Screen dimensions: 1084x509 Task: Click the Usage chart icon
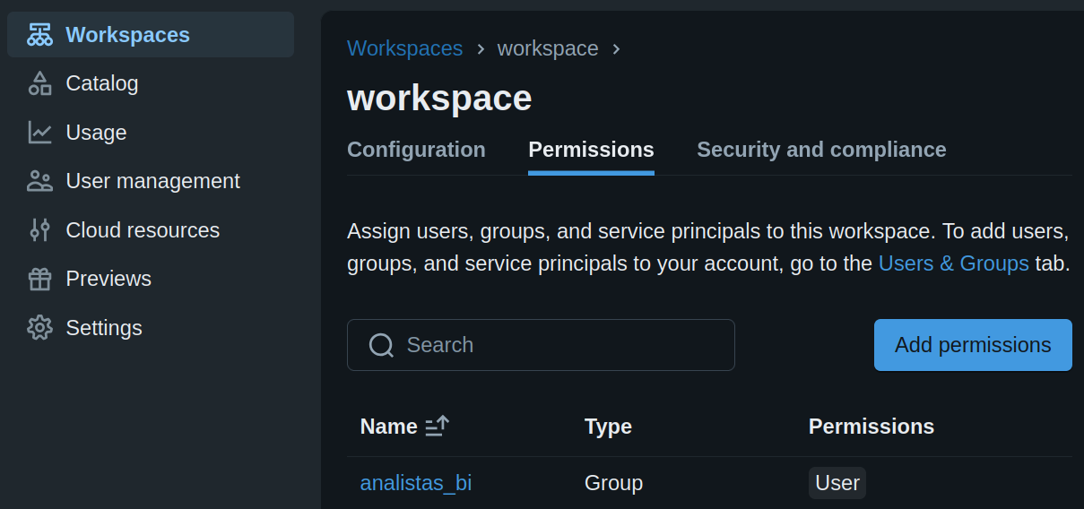39,133
